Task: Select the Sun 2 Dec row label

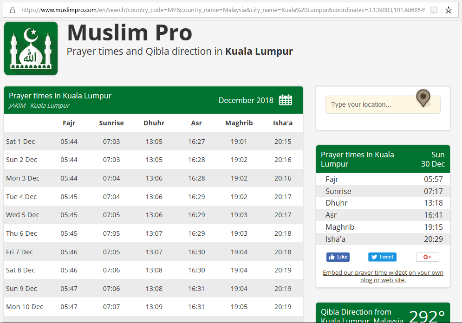Action: pos(21,160)
